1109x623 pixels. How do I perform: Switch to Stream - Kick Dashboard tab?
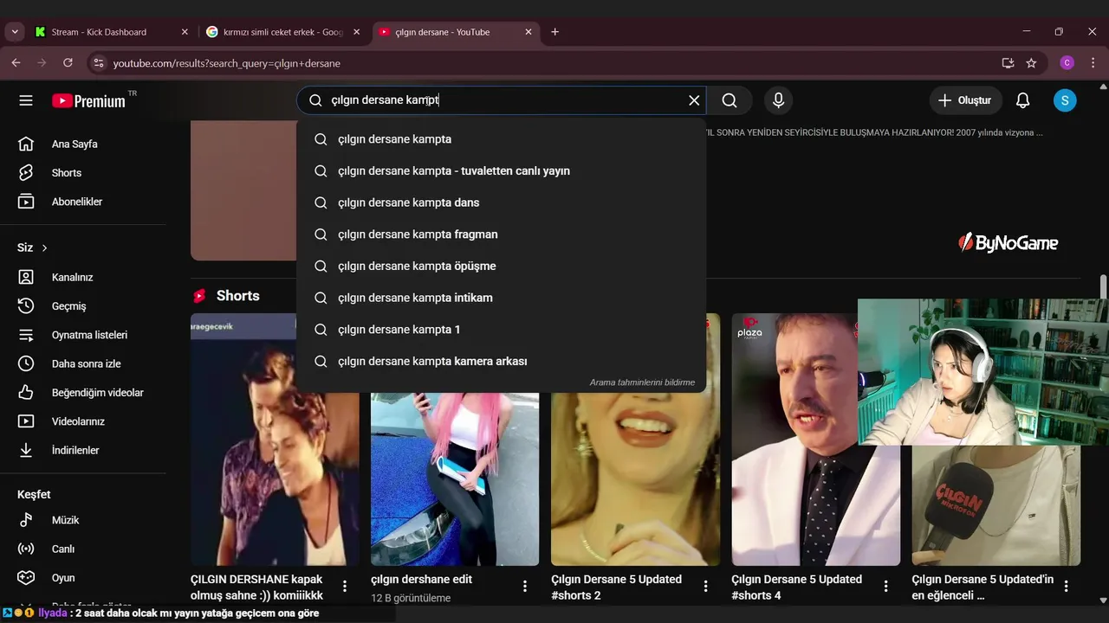pos(111,32)
